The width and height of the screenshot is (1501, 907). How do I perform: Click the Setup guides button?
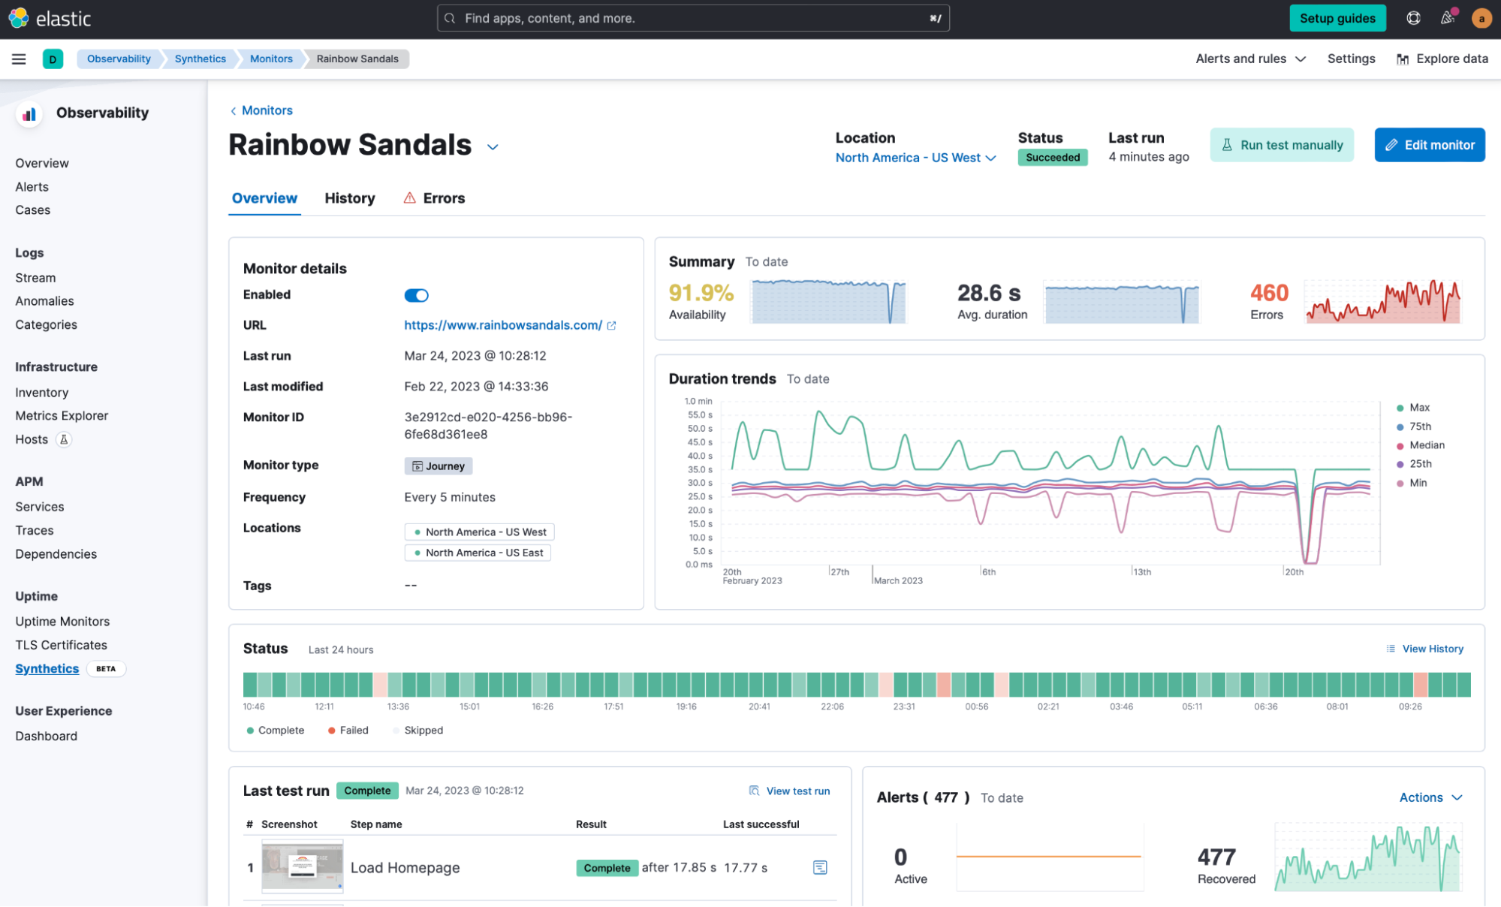pyautogui.click(x=1337, y=18)
